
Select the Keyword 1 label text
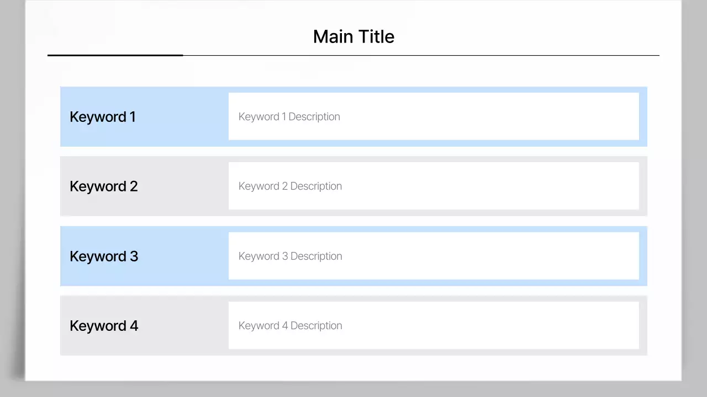pyautogui.click(x=103, y=117)
